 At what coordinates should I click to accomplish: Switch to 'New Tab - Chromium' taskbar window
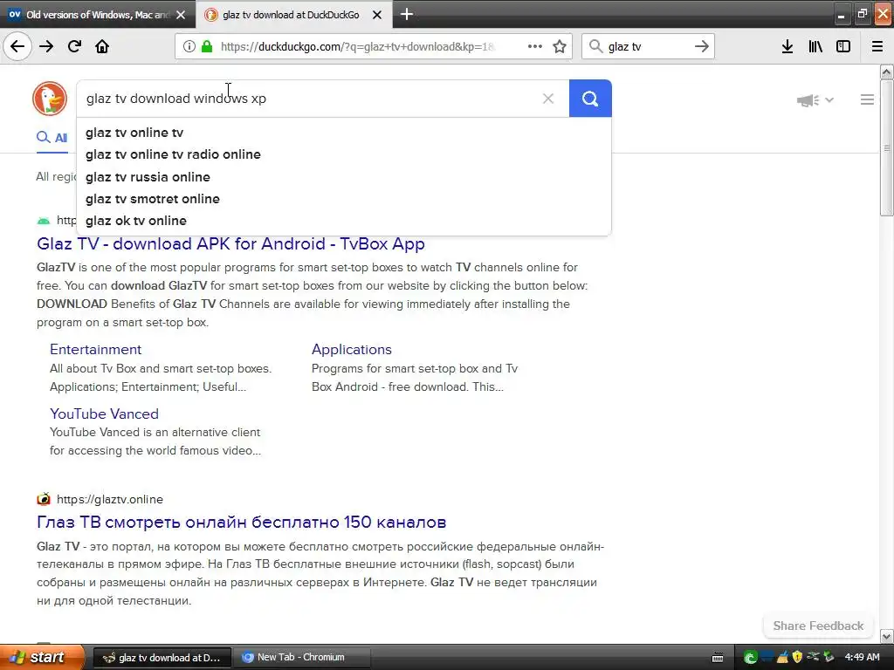[300, 658]
